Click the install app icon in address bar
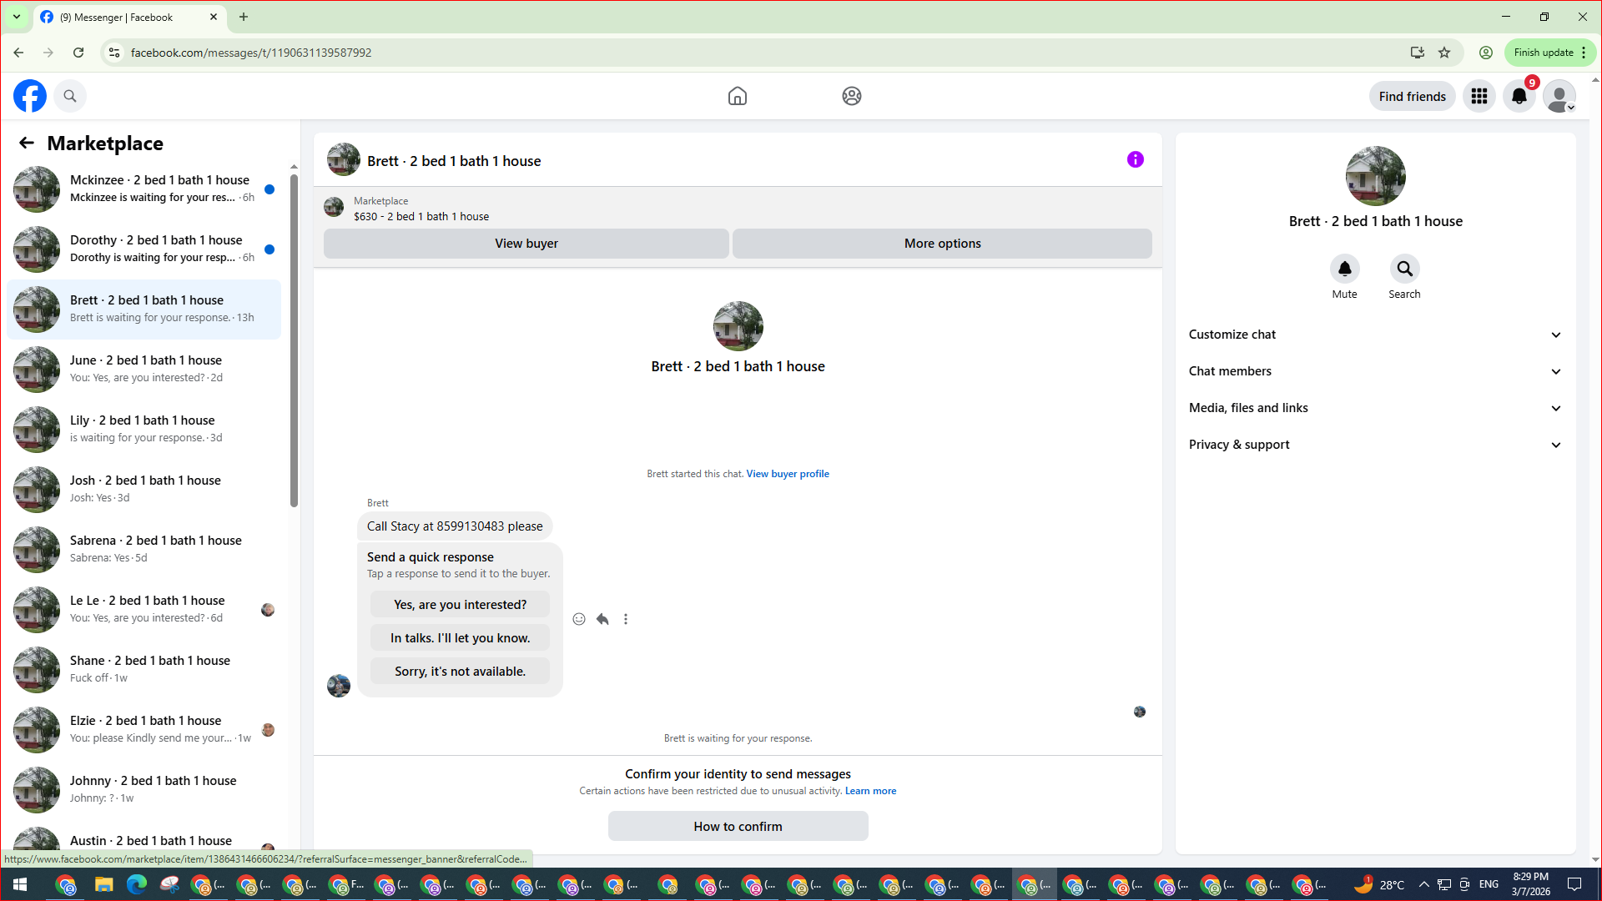The height and width of the screenshot is (901, 1602). (1417, 53)
